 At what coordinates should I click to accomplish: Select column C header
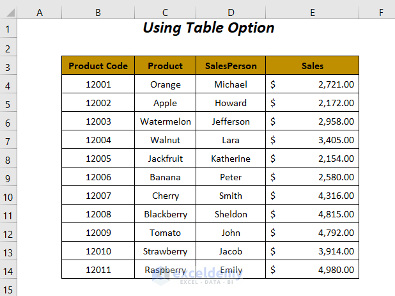tap(165, 13)
